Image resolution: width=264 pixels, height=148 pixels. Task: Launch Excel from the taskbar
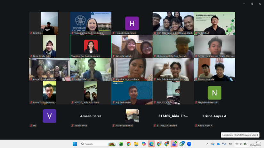click(x=121, y=144)
